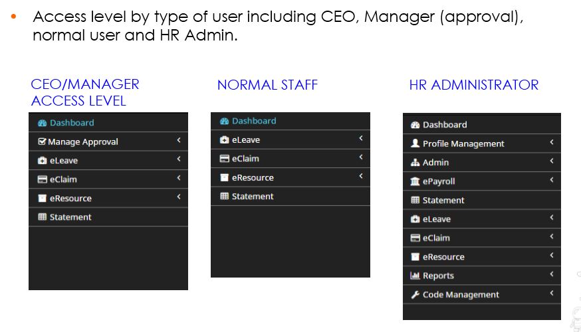Open Dashboard in the Normal Staff menu
This screenshot has width=581, height=332.
[x=253, y=121]
